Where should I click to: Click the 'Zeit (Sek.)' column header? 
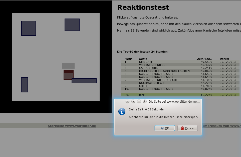pos(205,59)
